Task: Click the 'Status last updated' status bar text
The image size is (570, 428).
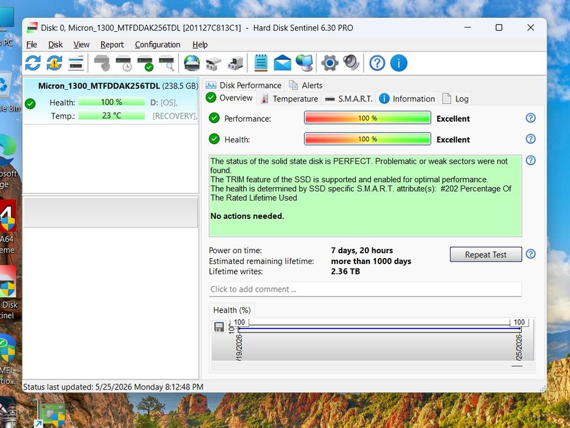Action: (113, 387)
